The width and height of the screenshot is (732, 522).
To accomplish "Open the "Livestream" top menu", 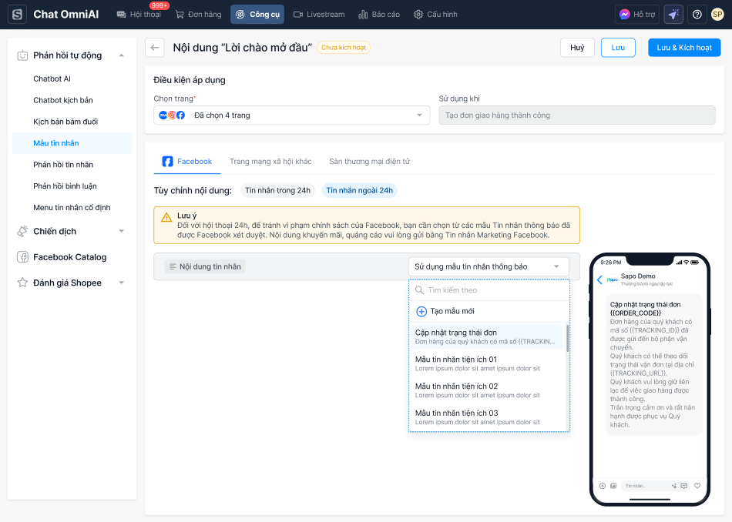I will click(319, 15).
